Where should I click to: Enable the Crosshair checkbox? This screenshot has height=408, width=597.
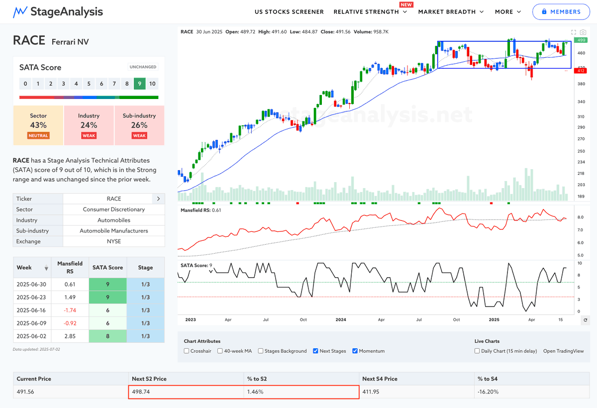187,351
